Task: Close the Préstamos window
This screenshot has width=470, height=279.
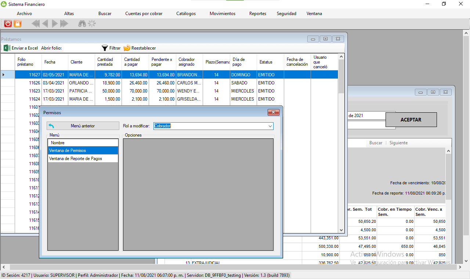Action: click(x=338, y=39)
